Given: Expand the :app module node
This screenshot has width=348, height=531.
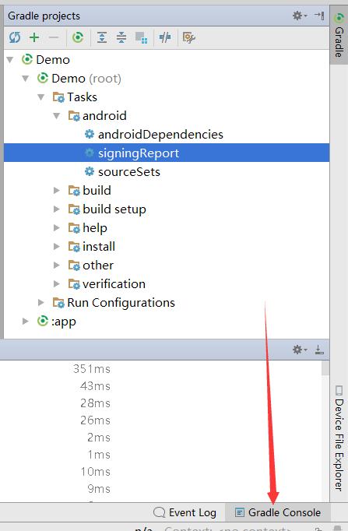Looking at the screenshot, I should (26, 321).
